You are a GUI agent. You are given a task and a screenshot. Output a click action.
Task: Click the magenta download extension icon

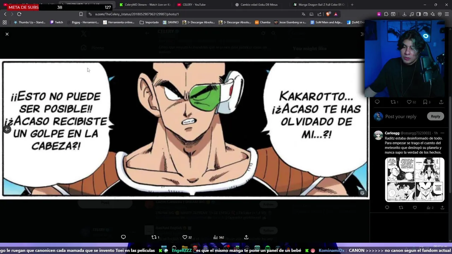[379, 14]
